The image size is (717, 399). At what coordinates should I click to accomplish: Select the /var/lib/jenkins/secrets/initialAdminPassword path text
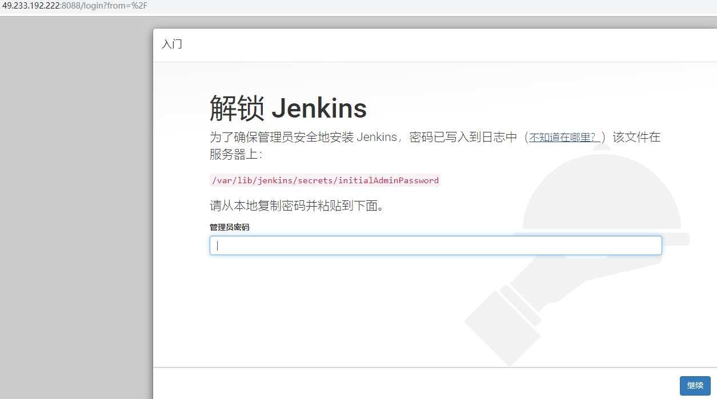325,180
